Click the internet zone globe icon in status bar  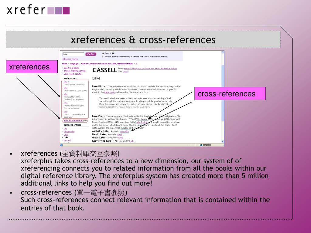[x=201, y=145]
